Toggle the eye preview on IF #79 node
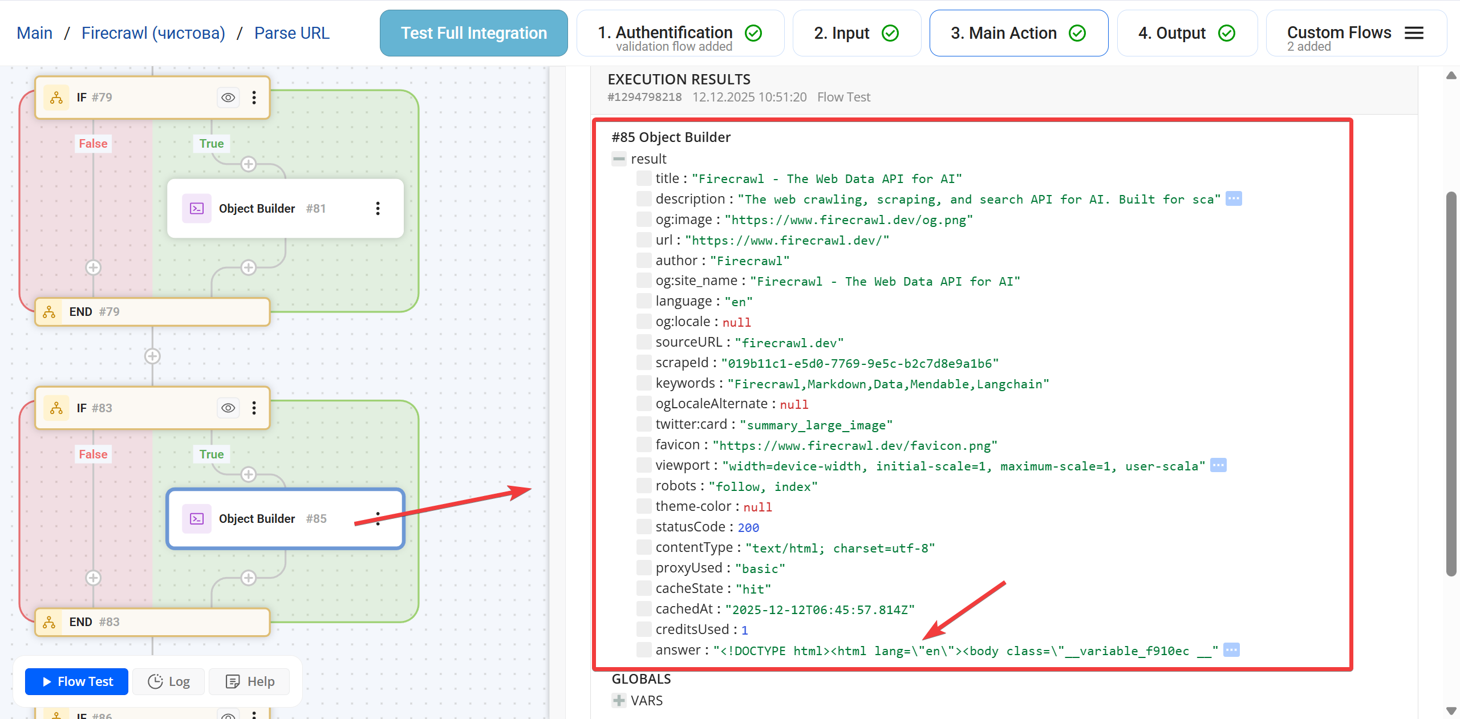The image size is (1460, 719). (x=228, y=98)
